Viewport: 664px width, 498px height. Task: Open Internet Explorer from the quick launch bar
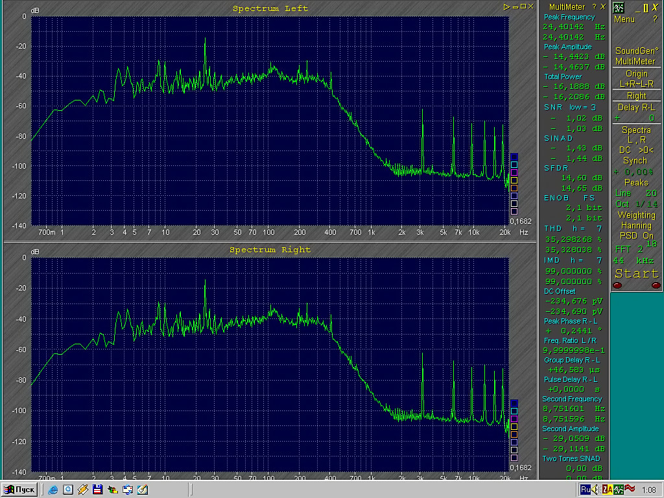[x=53, y=489]
